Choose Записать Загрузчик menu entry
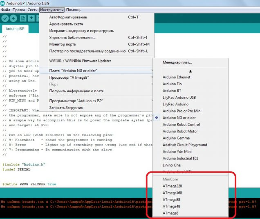The width and height of the screenshot is (260, 219). pos(96,107)
